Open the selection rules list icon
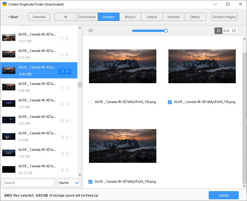This screenshot has height=201, width=247. (x=91, y=31)
